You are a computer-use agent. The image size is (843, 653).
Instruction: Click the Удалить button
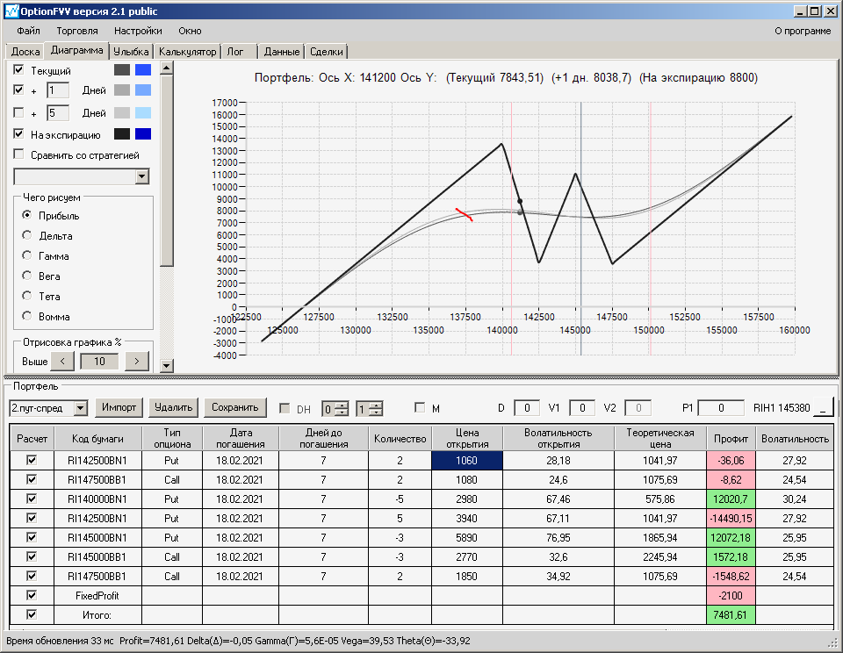174,407
